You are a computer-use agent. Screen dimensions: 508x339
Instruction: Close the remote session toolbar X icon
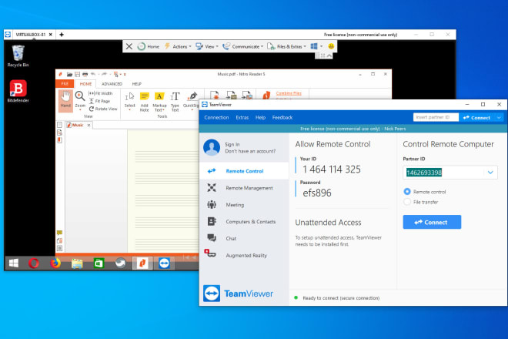(129, 46)
